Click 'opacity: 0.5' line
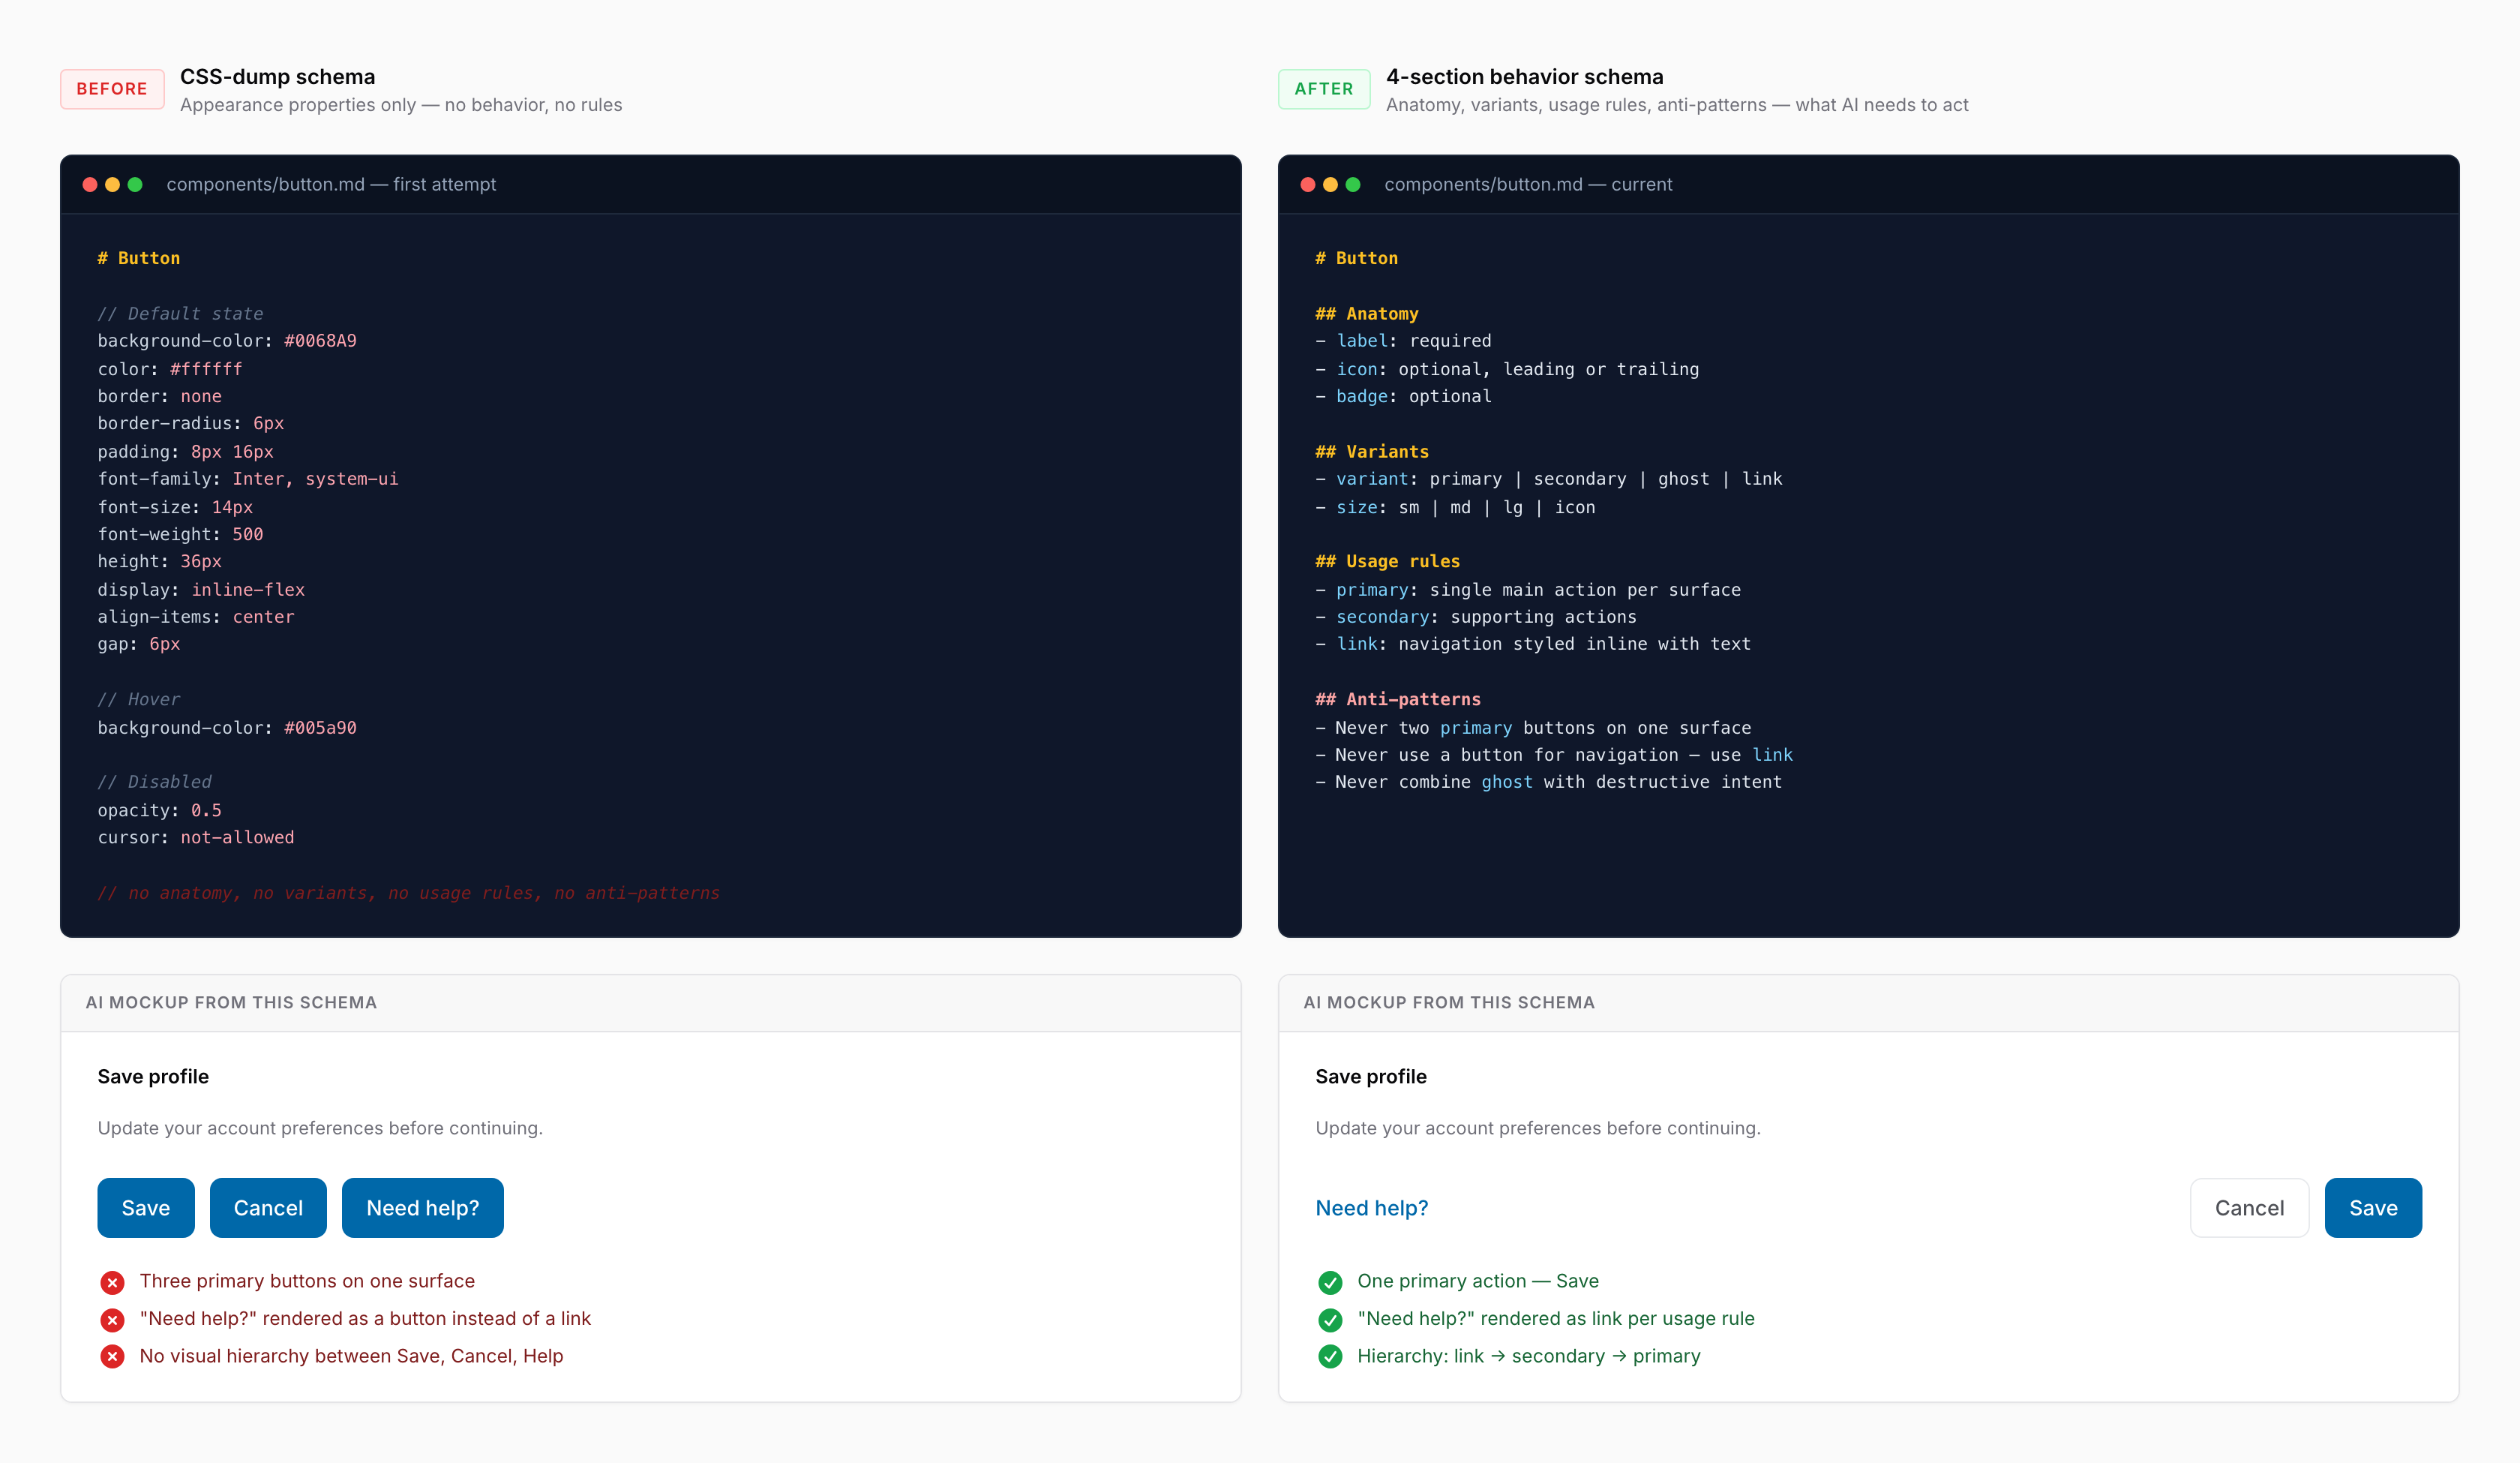Viewport: 2520px width, 1463px height. [159, 810]
